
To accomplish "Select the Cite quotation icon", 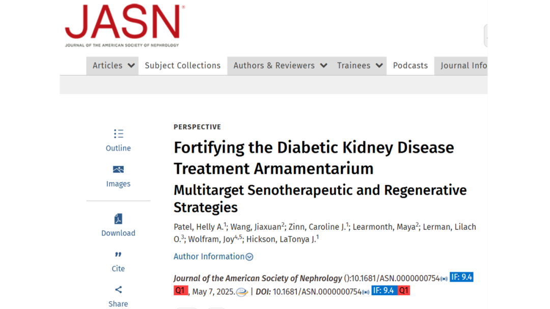I will (118, 255).
